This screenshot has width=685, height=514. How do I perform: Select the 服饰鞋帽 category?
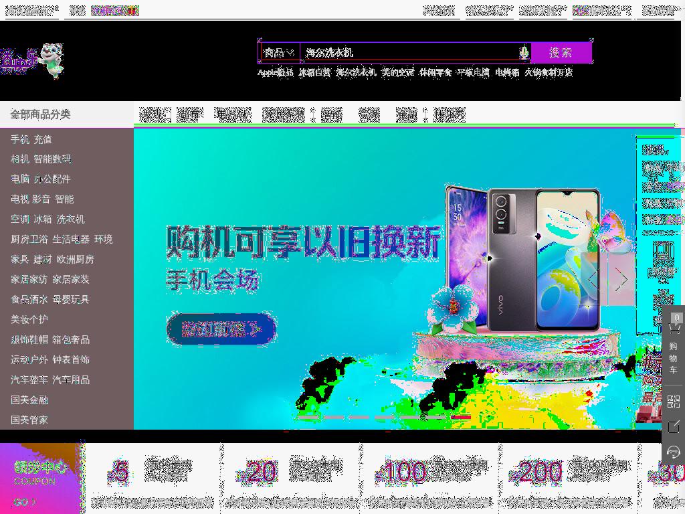point(29,339)
